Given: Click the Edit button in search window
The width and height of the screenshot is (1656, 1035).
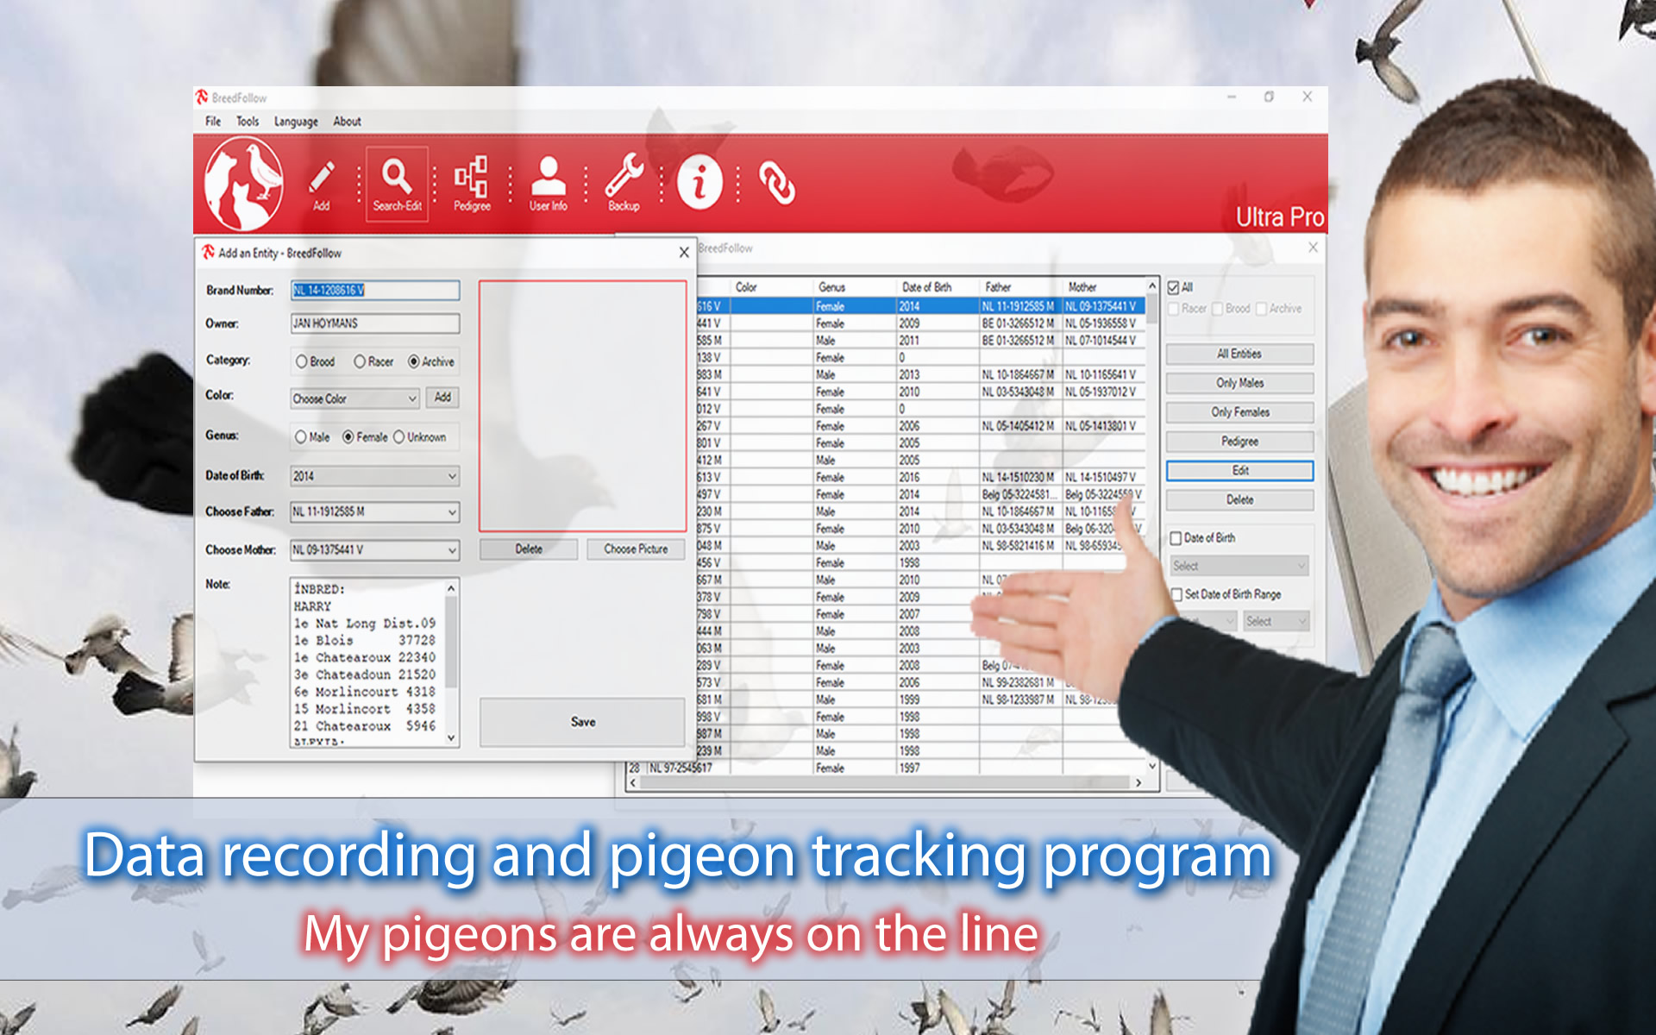Looking at the screenshot, I should (x=1239, y=471).
